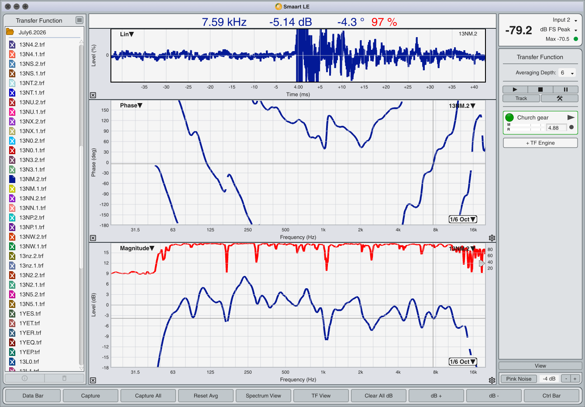
Task: Start the transfer function measurement play button
Action: coord(515,89)
